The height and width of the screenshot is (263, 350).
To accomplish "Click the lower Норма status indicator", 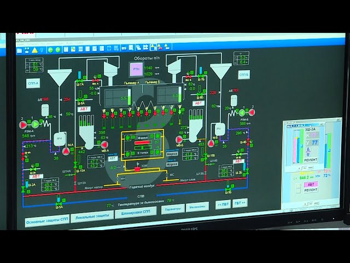I will pos(172,164).
